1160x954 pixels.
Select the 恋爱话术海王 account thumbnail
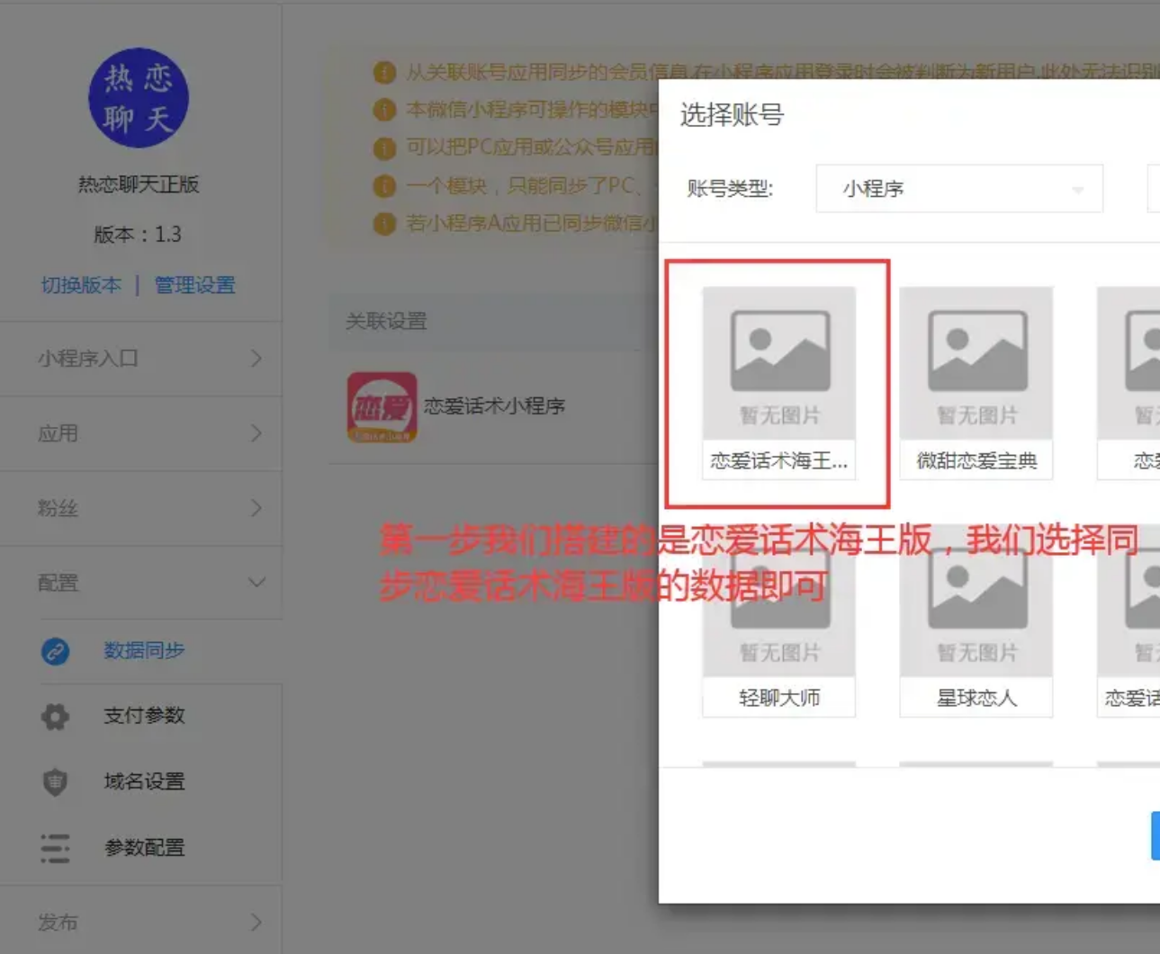778,362
